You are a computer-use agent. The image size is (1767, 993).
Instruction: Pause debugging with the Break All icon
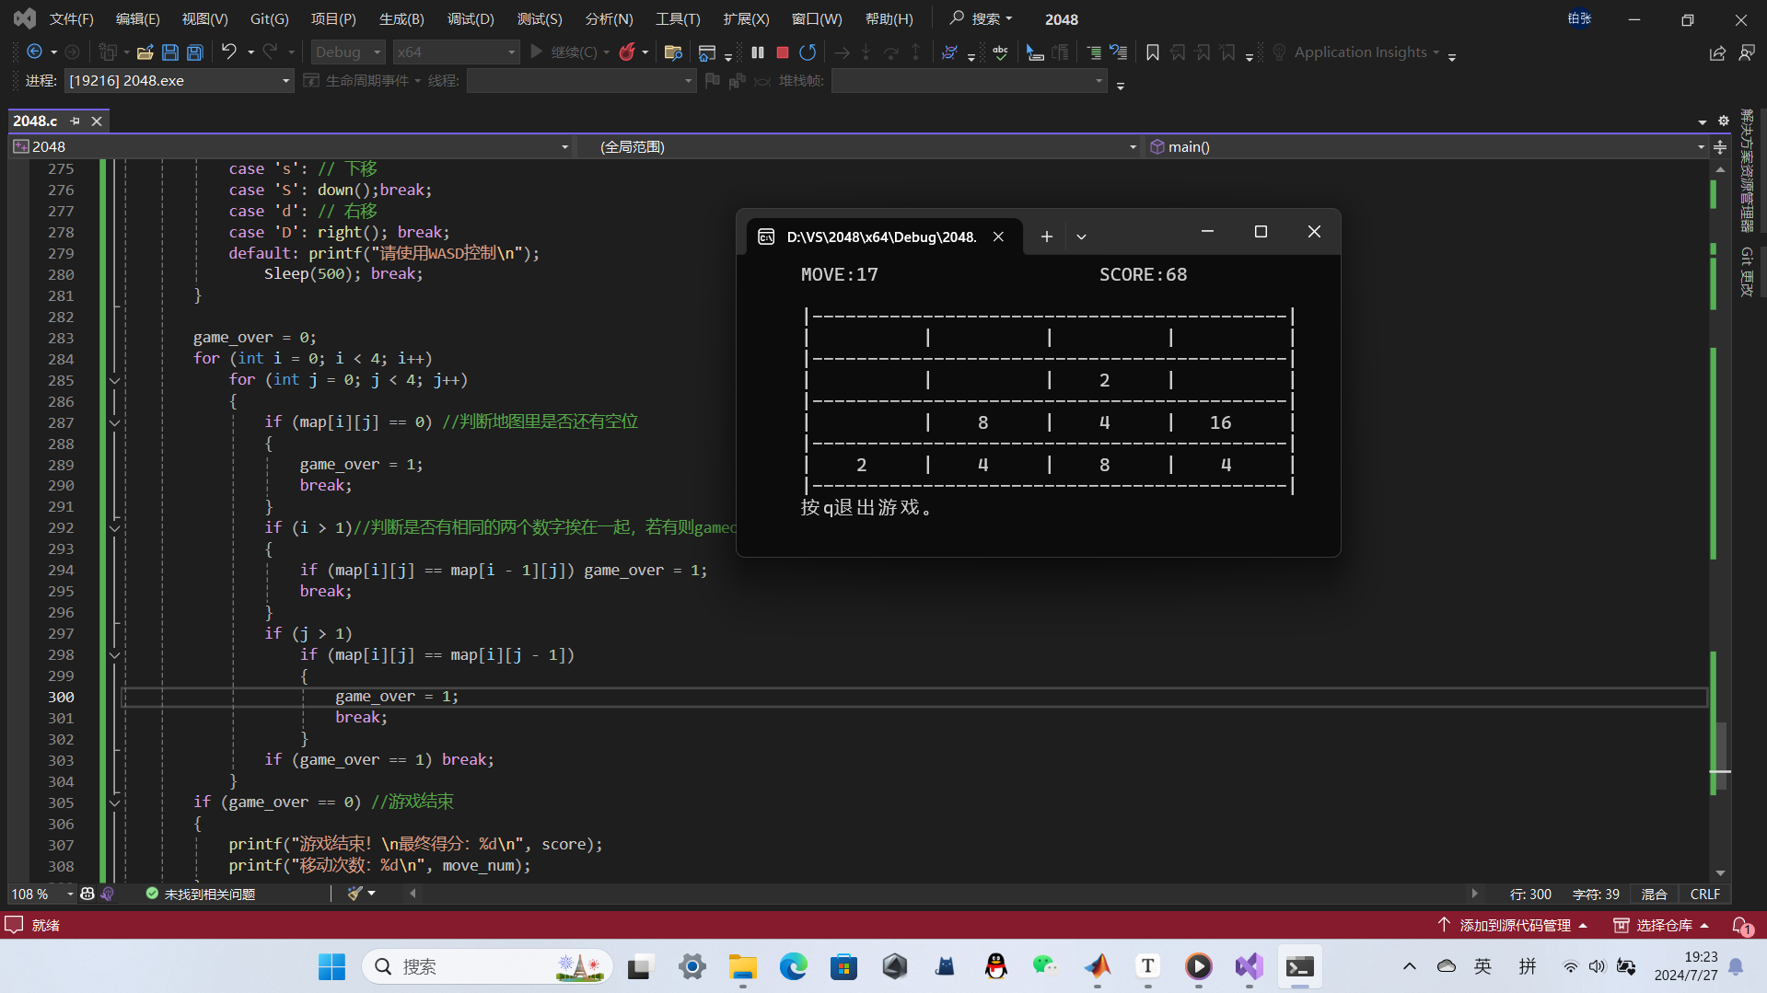point(758,52)
